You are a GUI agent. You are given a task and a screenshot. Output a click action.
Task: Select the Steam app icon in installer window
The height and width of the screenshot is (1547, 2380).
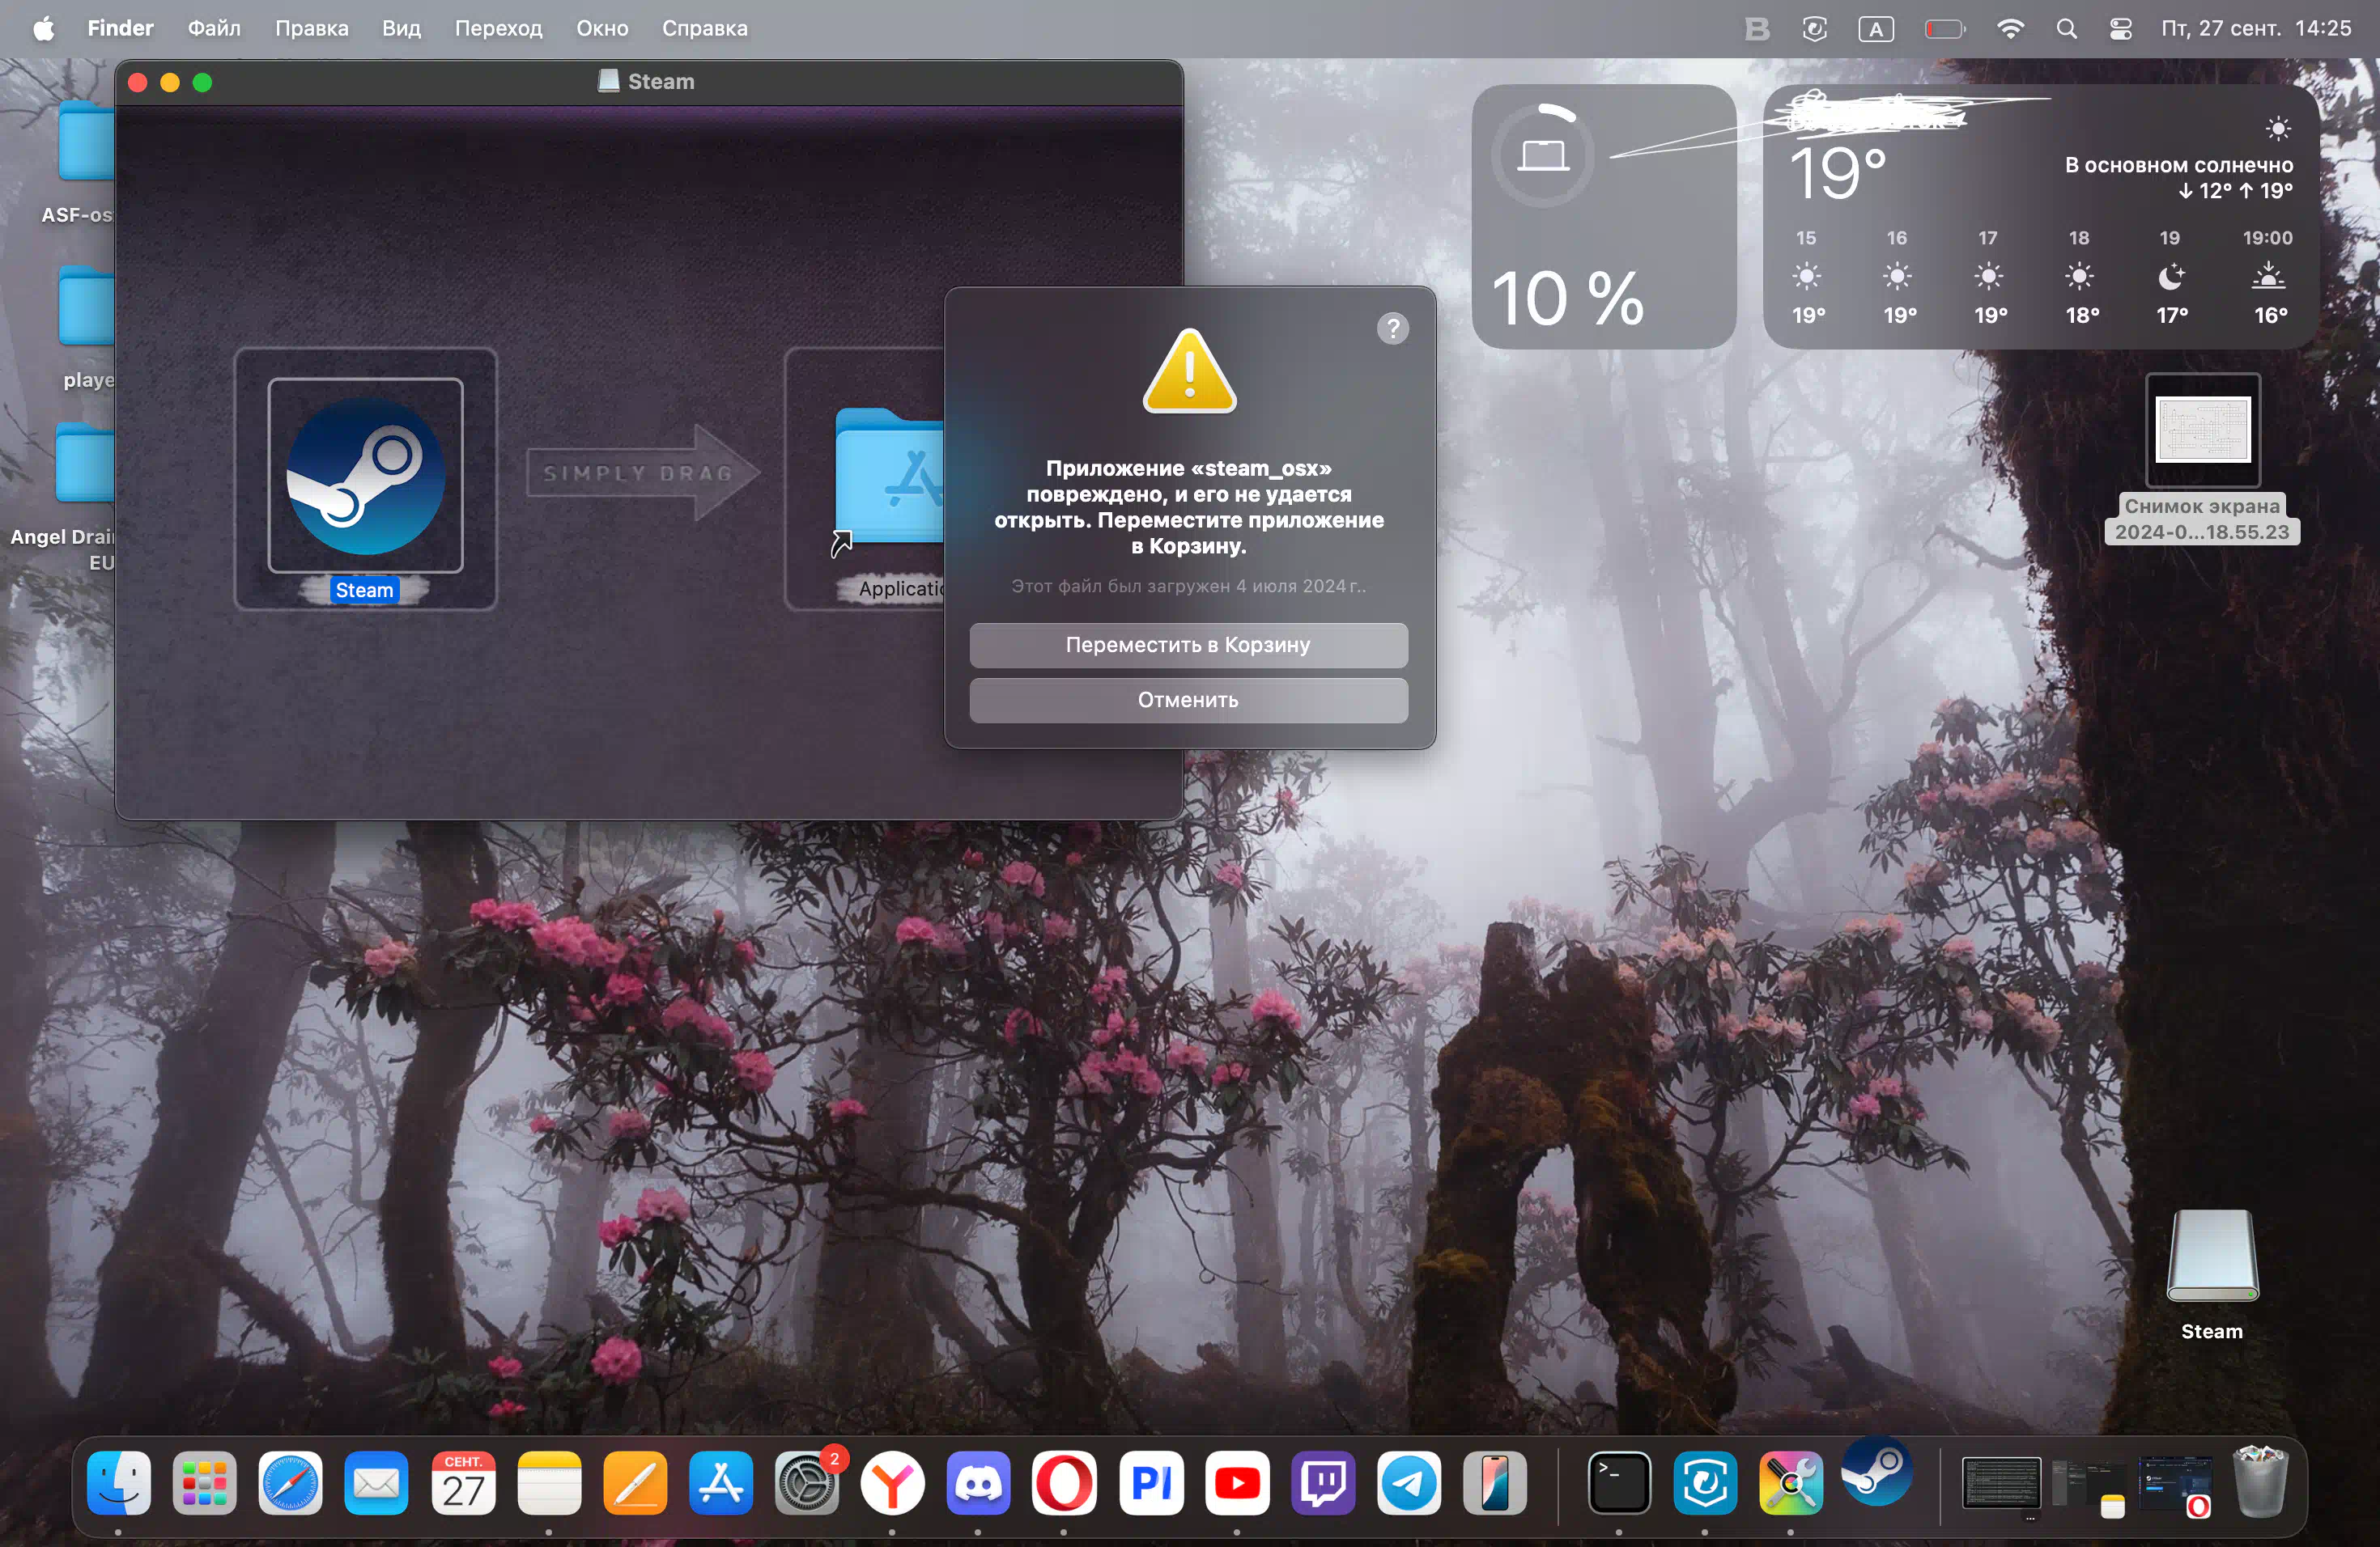[x=365, y=476]
